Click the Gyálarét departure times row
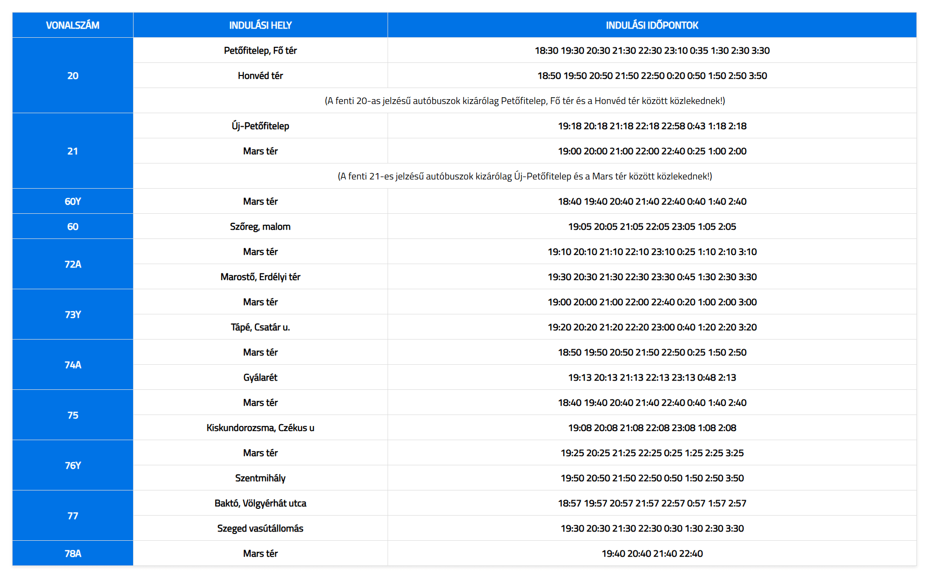Screen dimensions: 929x578 652,377
